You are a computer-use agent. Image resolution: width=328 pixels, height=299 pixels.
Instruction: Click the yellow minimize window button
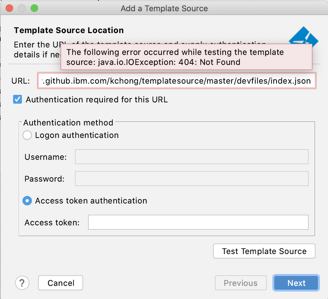(x=22, y=8)
